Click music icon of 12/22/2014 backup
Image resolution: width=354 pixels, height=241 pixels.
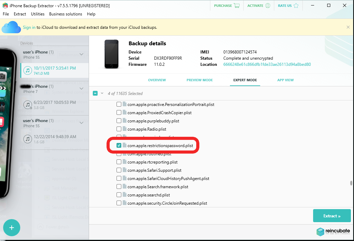point(27,139)
